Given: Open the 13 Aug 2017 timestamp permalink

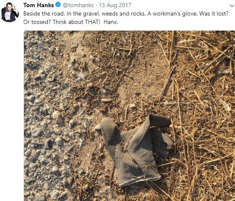Looking at the screenshot, I should pyautogui.click(x=115, y=5).
